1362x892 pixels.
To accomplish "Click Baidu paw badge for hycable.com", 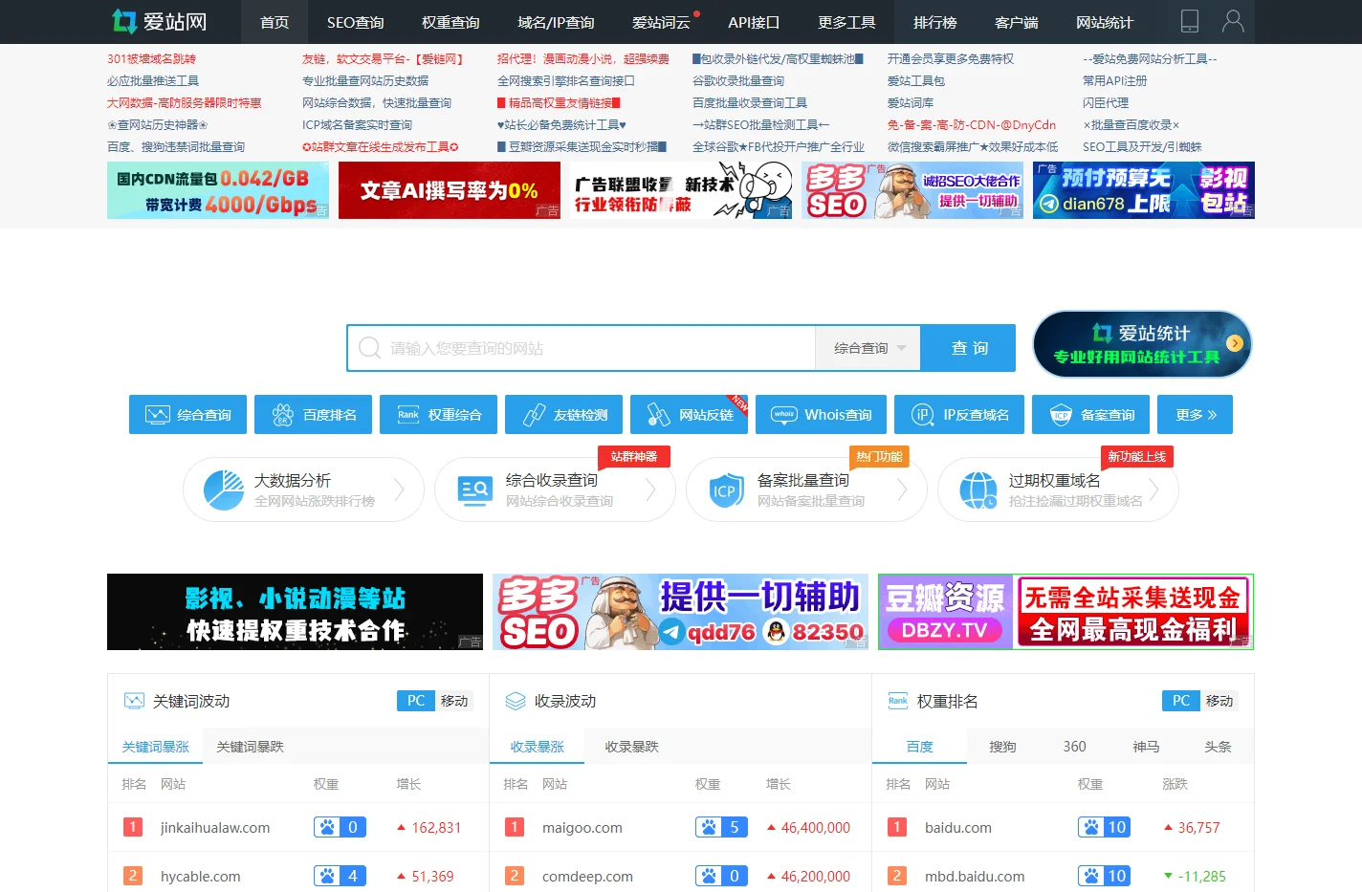I will [x=340, y=876].
